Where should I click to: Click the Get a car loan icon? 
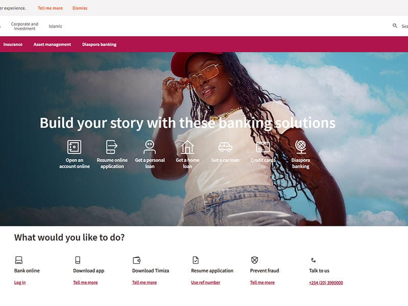point(225,147)
